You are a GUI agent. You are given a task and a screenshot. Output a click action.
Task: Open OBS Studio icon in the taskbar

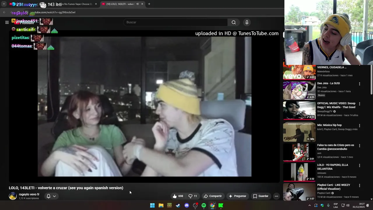[195, 205]
